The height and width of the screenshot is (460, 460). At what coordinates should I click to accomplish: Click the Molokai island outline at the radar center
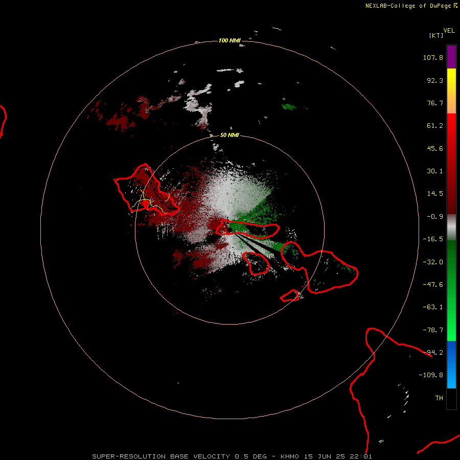coord(247,228)
